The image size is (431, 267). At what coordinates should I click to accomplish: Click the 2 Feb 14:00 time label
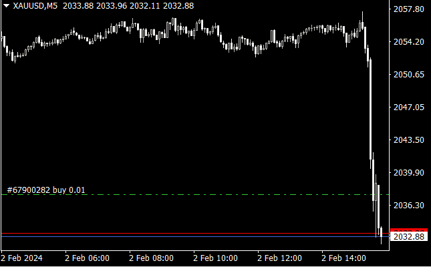point(344,258)
